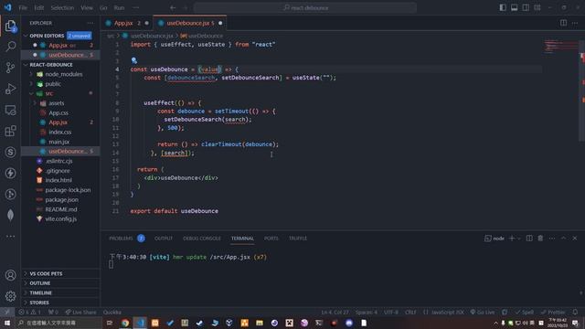Open Run and Debug view
This screenshot has height=329, width=585.
pos(10,89)
